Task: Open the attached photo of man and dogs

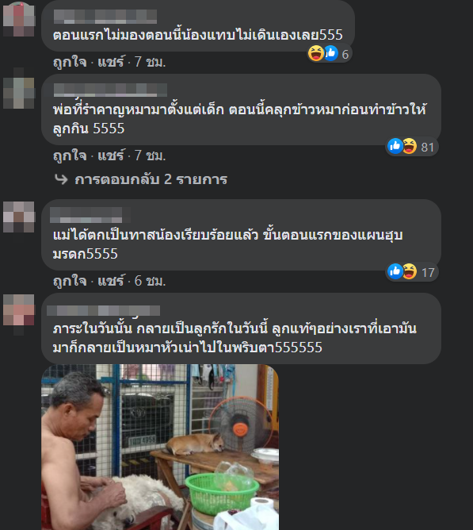Action: (160, 447)
